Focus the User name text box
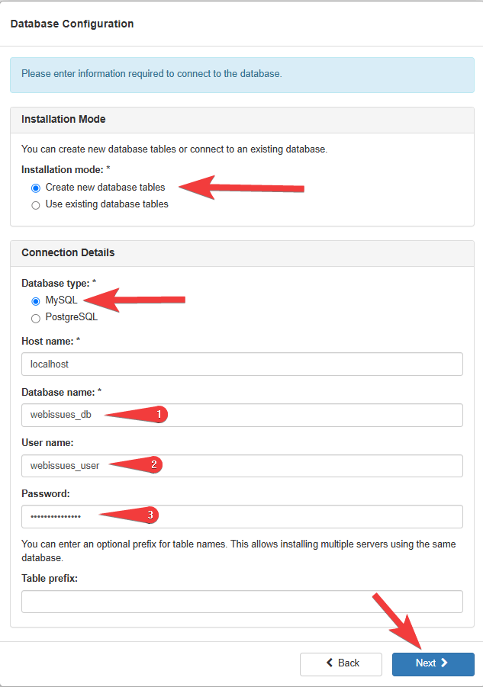 click(242, 466)
